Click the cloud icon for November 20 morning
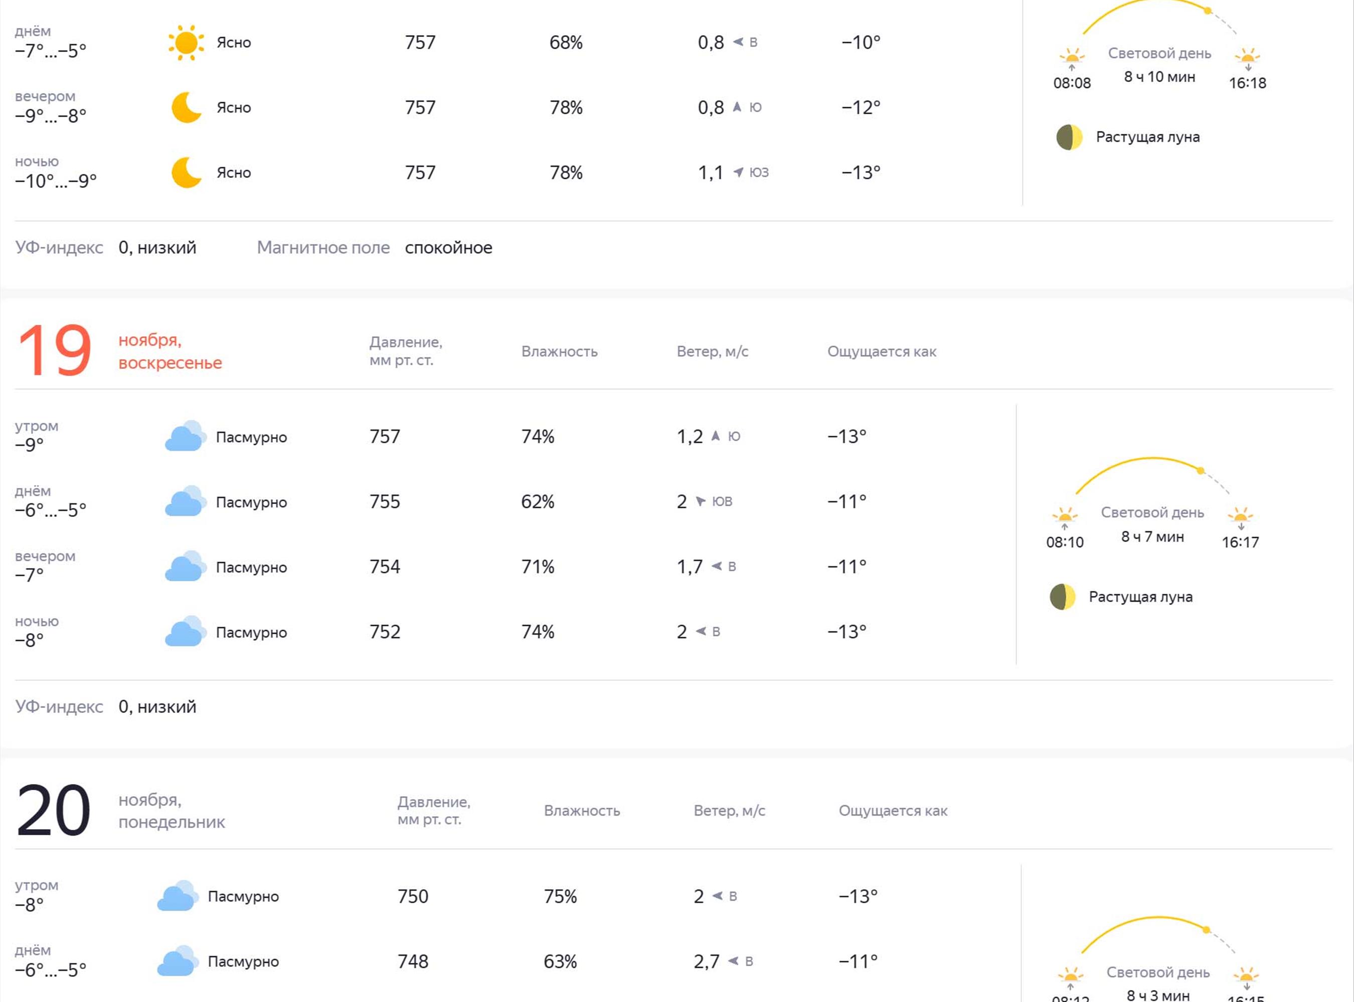 pyautogui.click(x=178, y=896)
